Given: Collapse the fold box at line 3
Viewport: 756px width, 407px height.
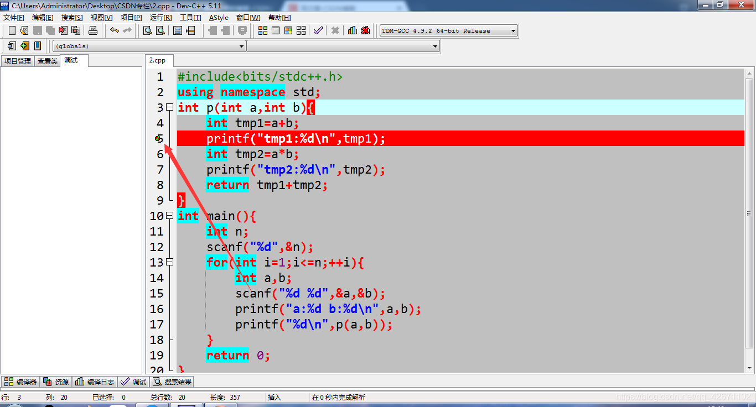Looking at the screenshot, I should [170, 108].
